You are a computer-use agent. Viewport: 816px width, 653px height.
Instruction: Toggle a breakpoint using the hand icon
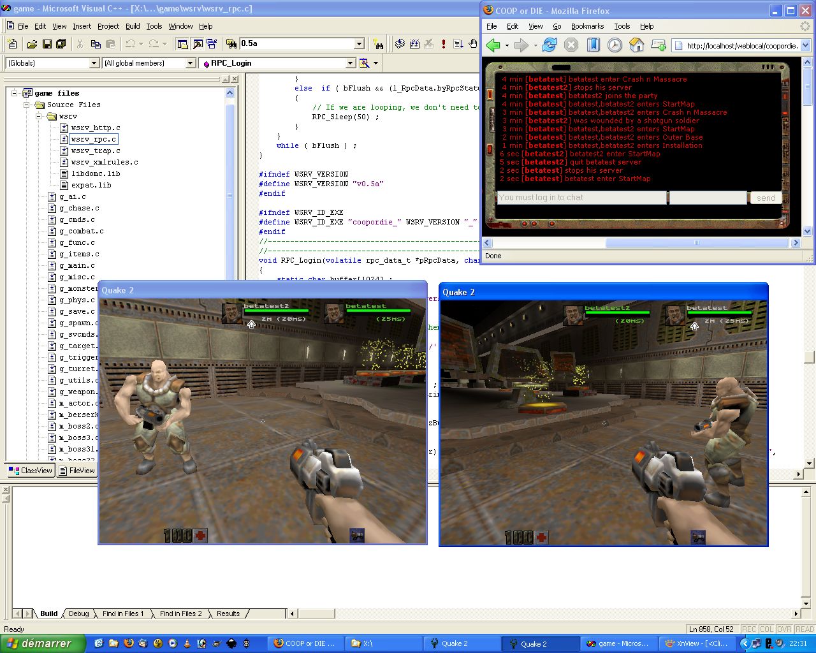472,44
